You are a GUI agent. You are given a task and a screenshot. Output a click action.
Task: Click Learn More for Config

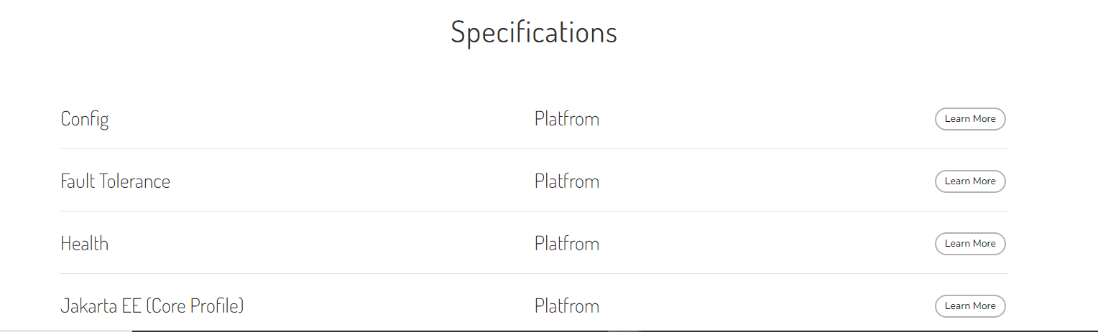[x=969, y=119]
